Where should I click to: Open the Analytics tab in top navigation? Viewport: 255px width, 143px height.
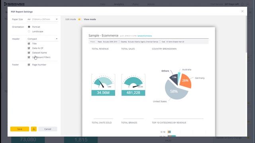pos(119,4)
